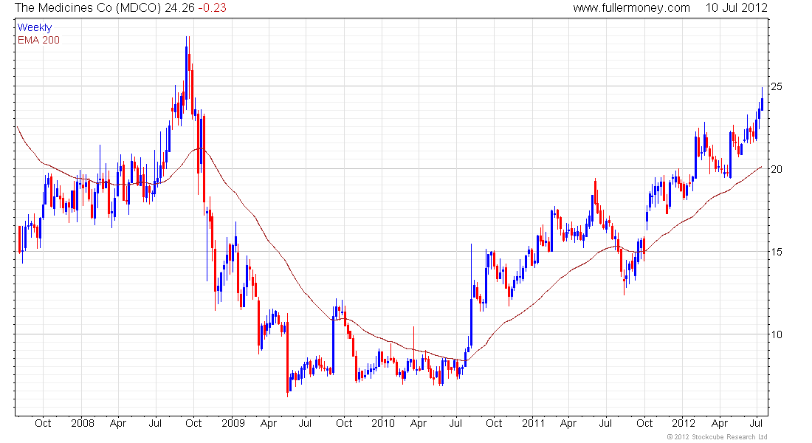Click the x-axis label 2008

[83, 423]
